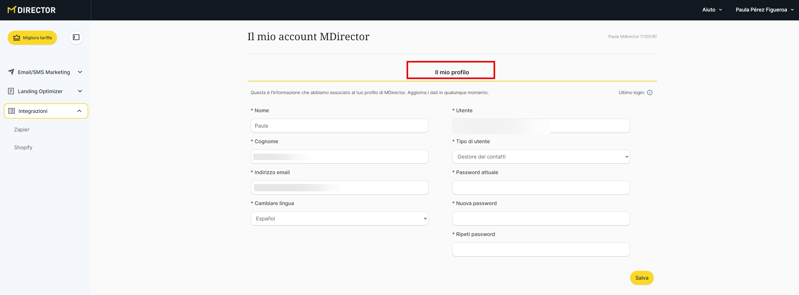Open the Tipo di utente dropdown

541,157
